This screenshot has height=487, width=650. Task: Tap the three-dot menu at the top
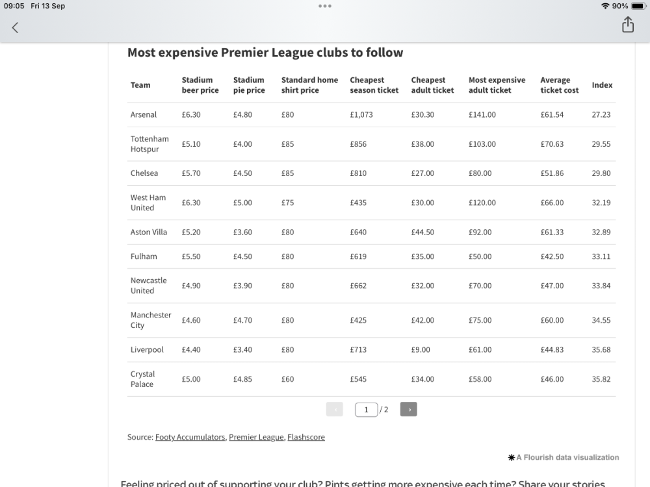coord(324,6)
